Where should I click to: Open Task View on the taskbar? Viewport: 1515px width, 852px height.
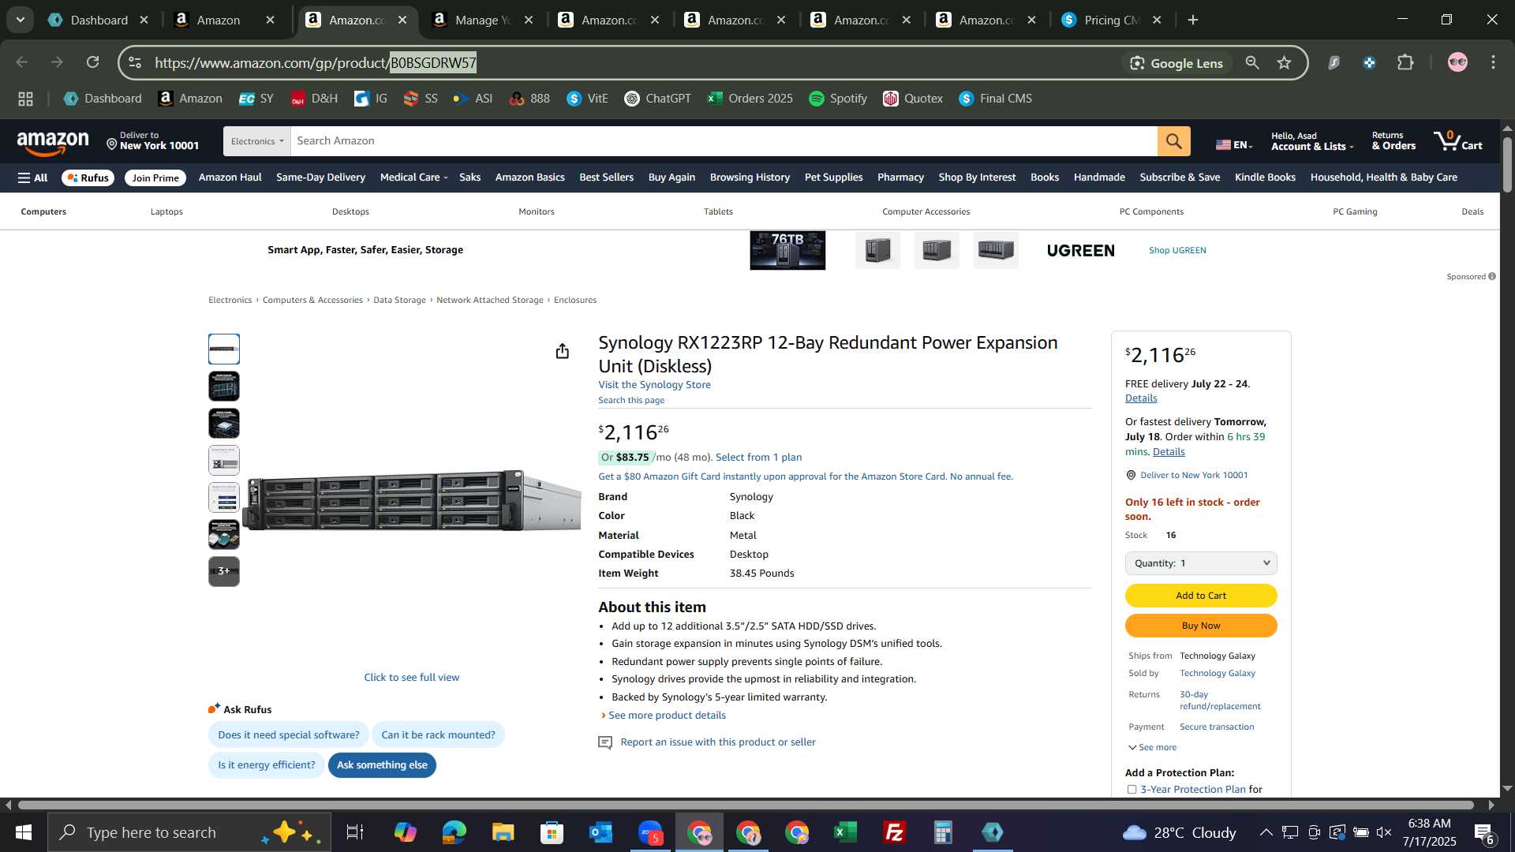click(x=355, y=832)
